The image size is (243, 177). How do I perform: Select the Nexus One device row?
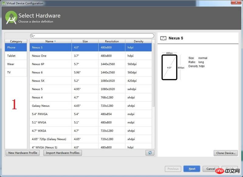pos(91,56)
